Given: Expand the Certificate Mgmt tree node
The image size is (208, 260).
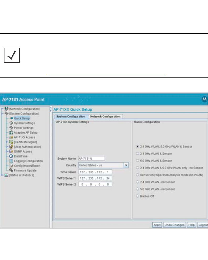Looking at the screenshot, I should (7, 142).
